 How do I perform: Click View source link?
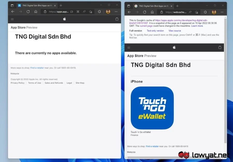tap(175, 31)
